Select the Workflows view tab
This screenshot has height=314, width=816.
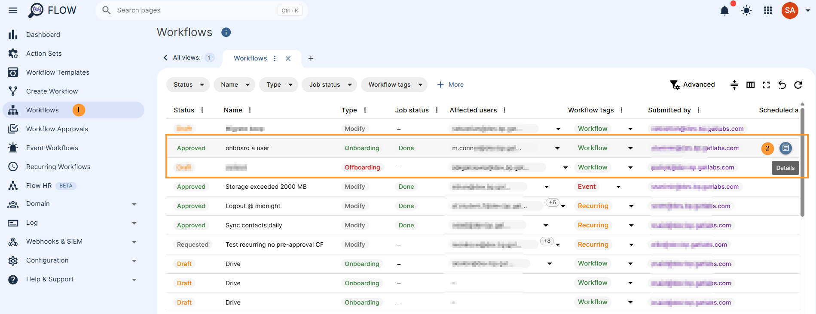coord(250,58)
